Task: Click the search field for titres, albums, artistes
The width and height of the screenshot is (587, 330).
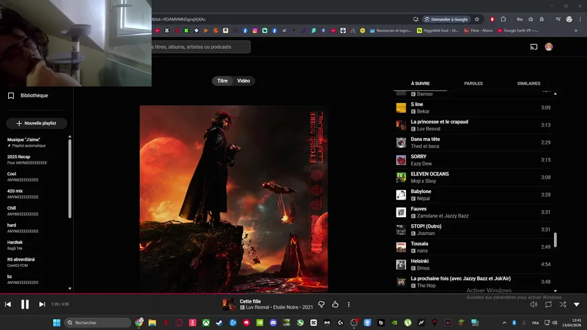Action: (x=201, y=47)
